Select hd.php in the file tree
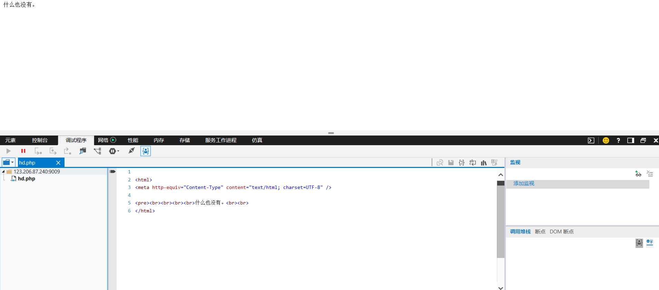 (27, 179)
